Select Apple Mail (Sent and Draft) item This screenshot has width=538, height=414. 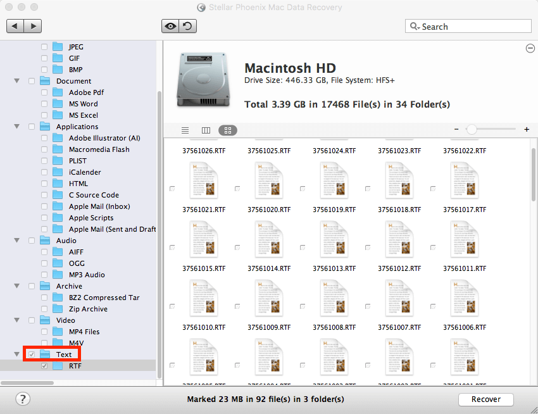pyautogui.click(x=112, y=229)
